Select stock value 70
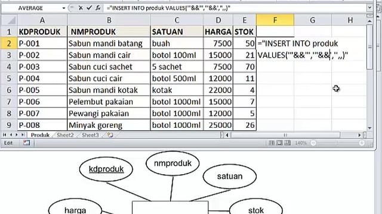382x214 pixels. [245, 67]
